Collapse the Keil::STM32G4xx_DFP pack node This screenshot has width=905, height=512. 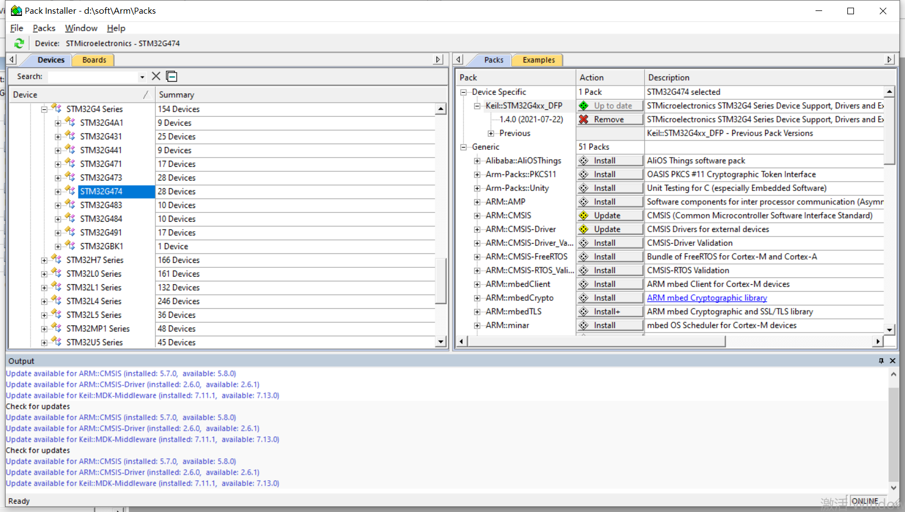[x=477, y=106]
